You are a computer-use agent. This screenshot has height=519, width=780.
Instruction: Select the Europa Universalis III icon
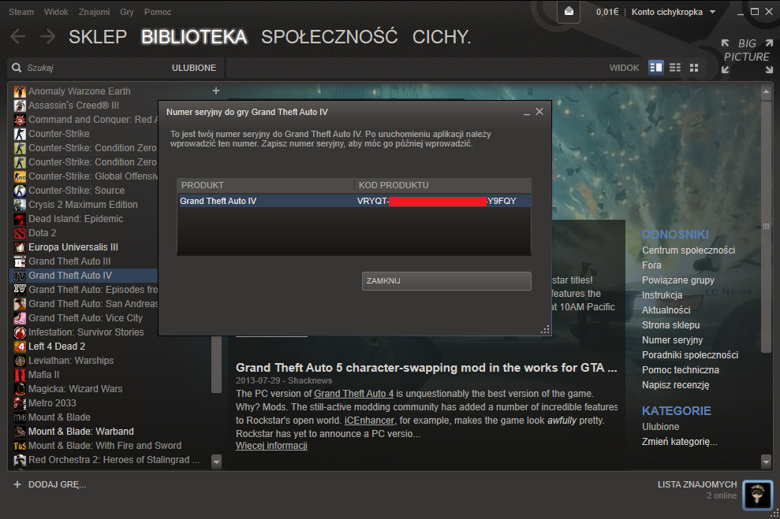[x=20, y=247]
